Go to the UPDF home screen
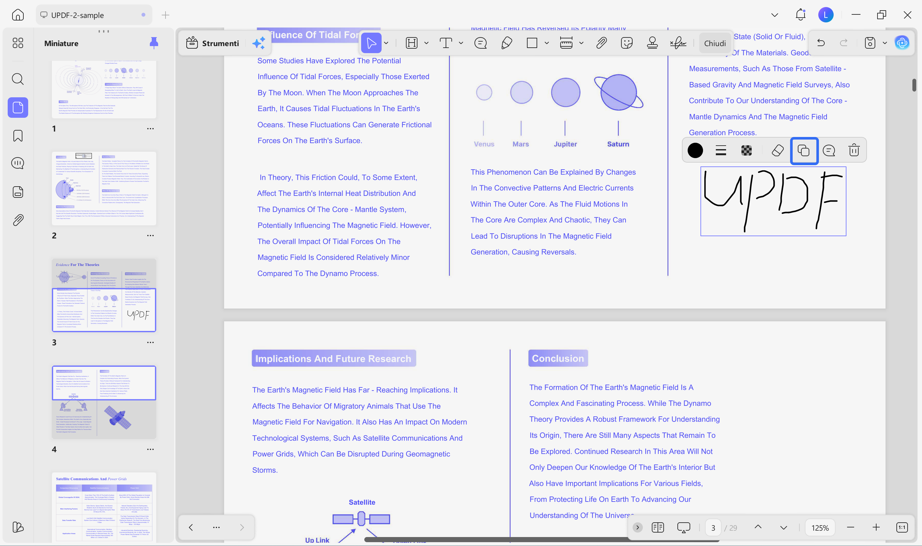The width and height of the screenshot is (922, 546). coord(18,15)
